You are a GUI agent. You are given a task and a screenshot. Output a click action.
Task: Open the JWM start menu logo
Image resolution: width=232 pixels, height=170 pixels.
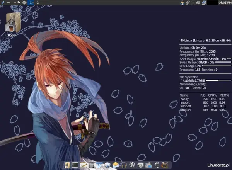tap(3, 3)
